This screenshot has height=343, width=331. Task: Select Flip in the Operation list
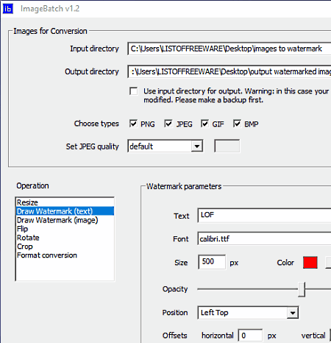pyautogui.click(x=65, y=229)
